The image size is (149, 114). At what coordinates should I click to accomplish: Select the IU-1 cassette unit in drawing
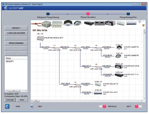[x=119, y=47]
